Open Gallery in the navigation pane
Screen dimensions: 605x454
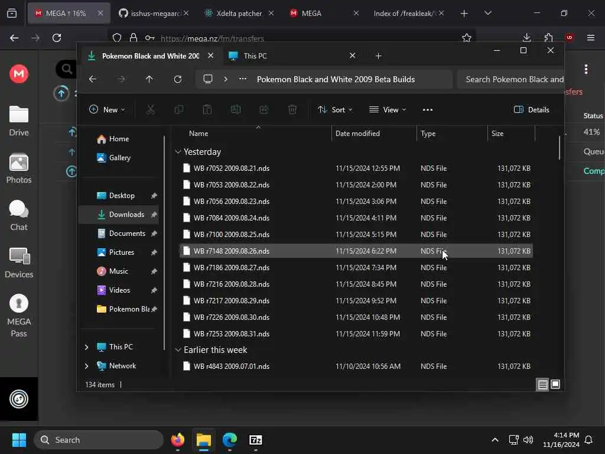pos(119,158)
